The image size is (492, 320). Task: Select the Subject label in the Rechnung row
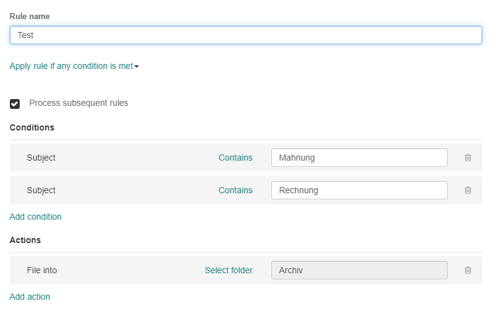click(x=41, y=190)
